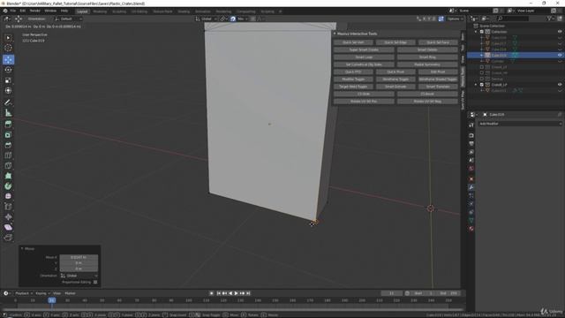The height and width of the screenshot is (318, 565).
Task: Open the Add Modifier dropdown
Action: pyautogui.click(x=520, y=124)
